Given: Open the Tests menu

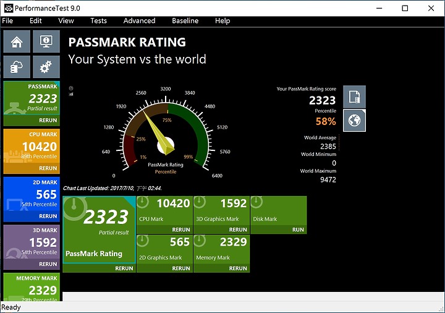Looking at the screenshot, I should point(98,21).
